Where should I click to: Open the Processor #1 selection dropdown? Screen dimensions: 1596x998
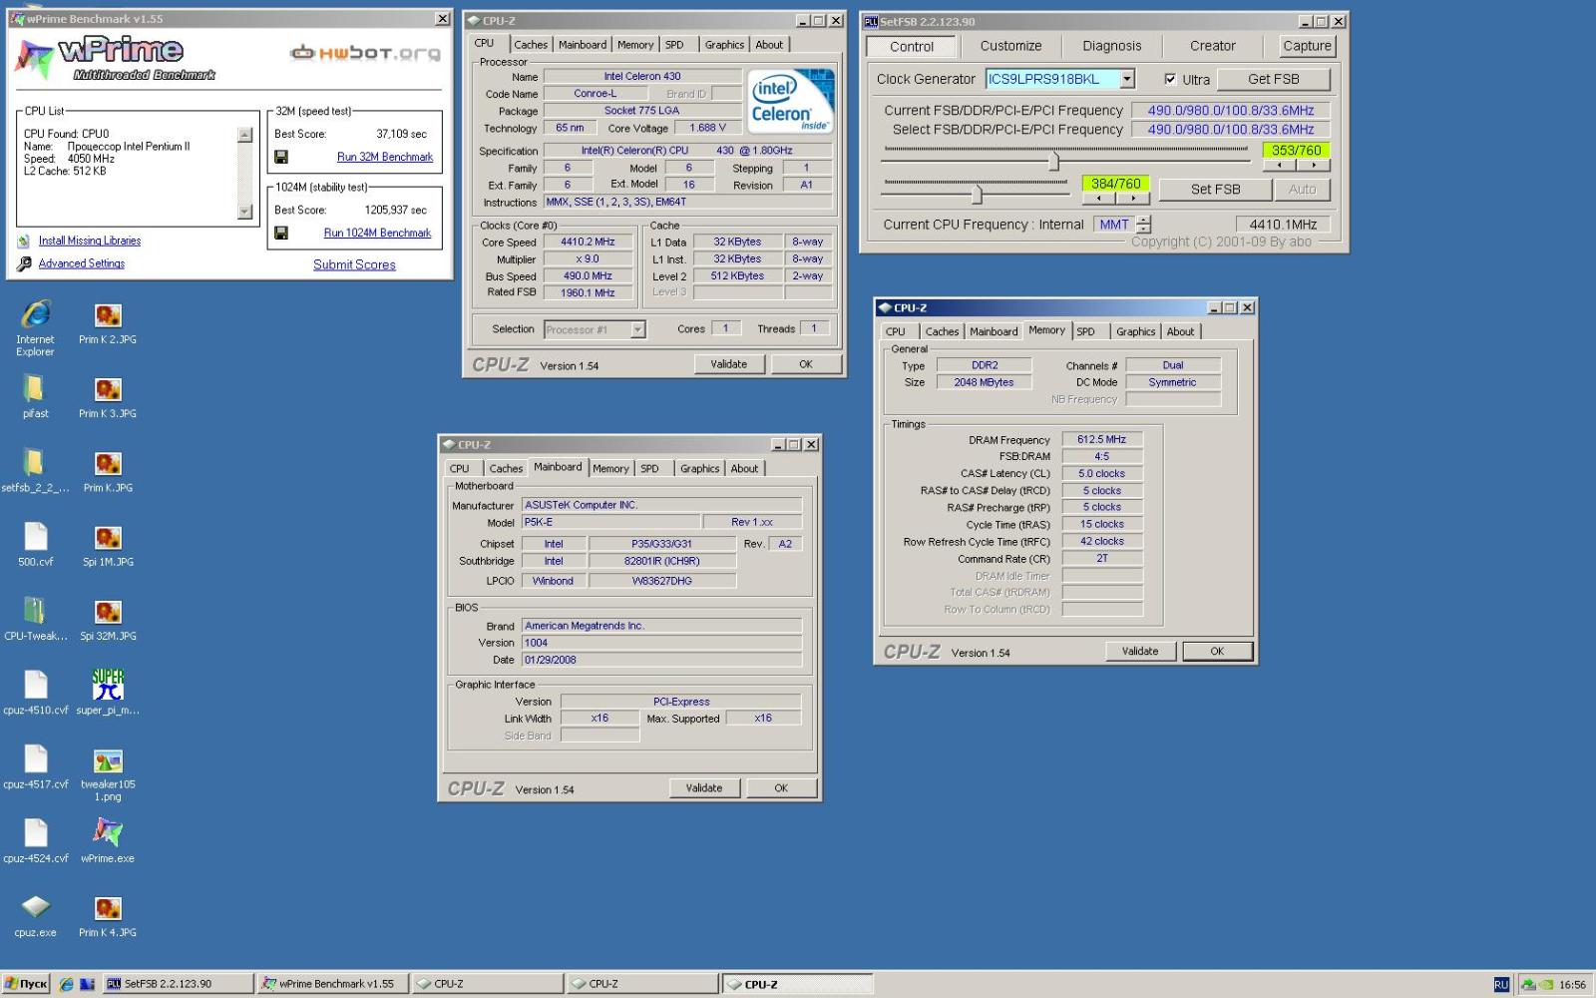(x=638, y=329)
